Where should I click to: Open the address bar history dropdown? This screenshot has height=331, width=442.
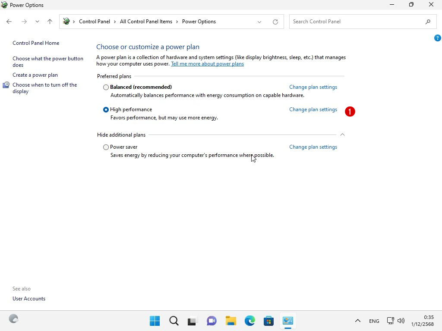pos(259,22)
